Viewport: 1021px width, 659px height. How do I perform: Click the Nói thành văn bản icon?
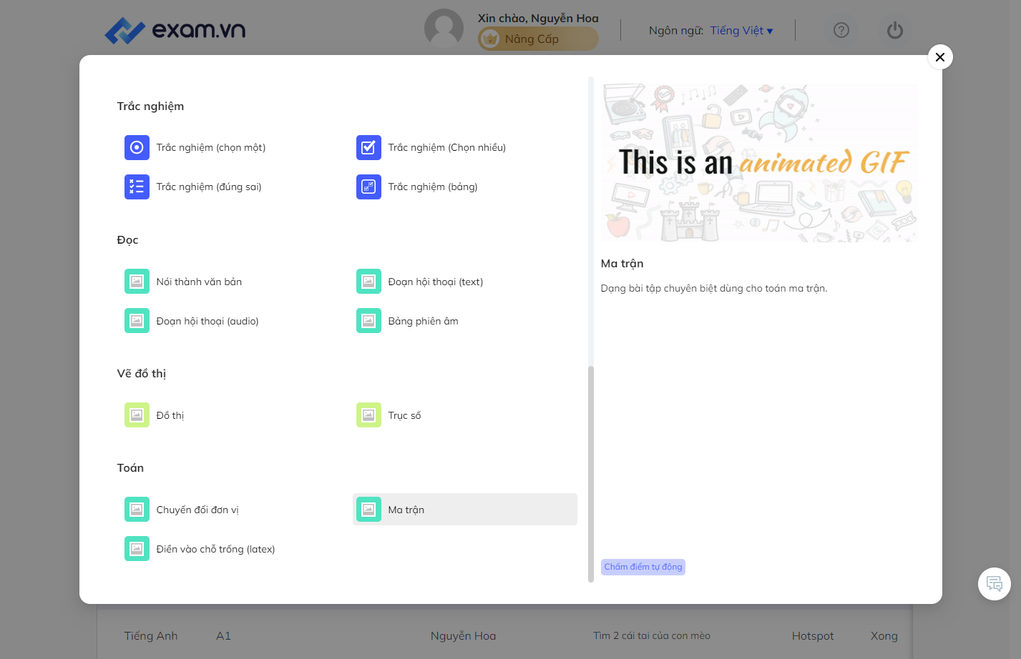137,282
